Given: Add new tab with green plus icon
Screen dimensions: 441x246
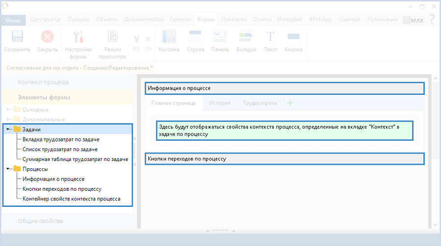Looking at the screenshot, I should coord(290,103).
